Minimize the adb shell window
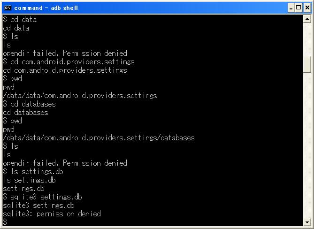 coord(291,8)
